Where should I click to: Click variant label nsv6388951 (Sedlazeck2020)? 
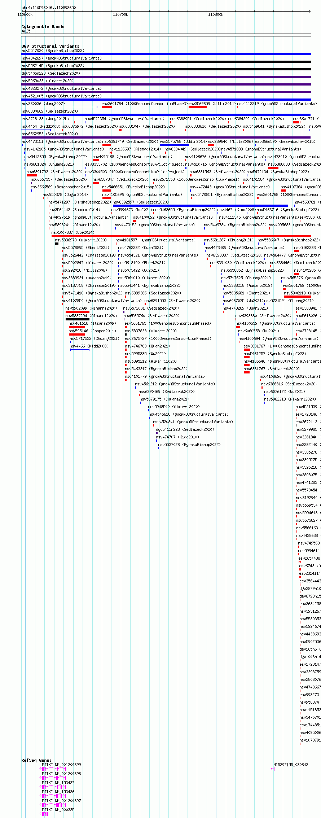[198, 119]
